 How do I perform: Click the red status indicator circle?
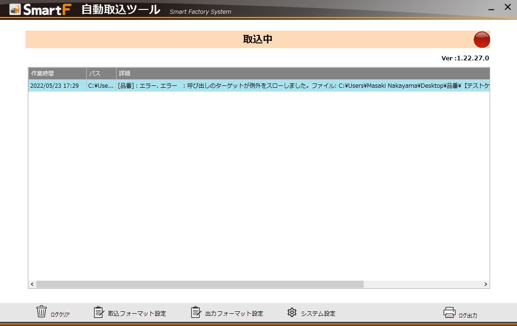pyautogui.click(x=482, y=40)
